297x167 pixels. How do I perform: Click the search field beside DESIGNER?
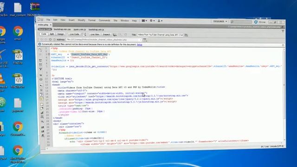(241, 22)
